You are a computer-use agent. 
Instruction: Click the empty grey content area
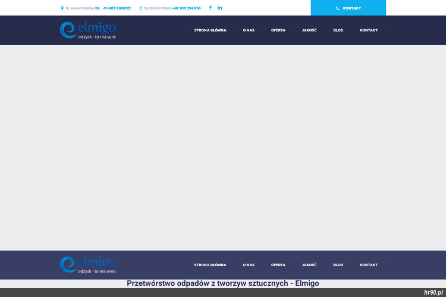pos(223,148)
